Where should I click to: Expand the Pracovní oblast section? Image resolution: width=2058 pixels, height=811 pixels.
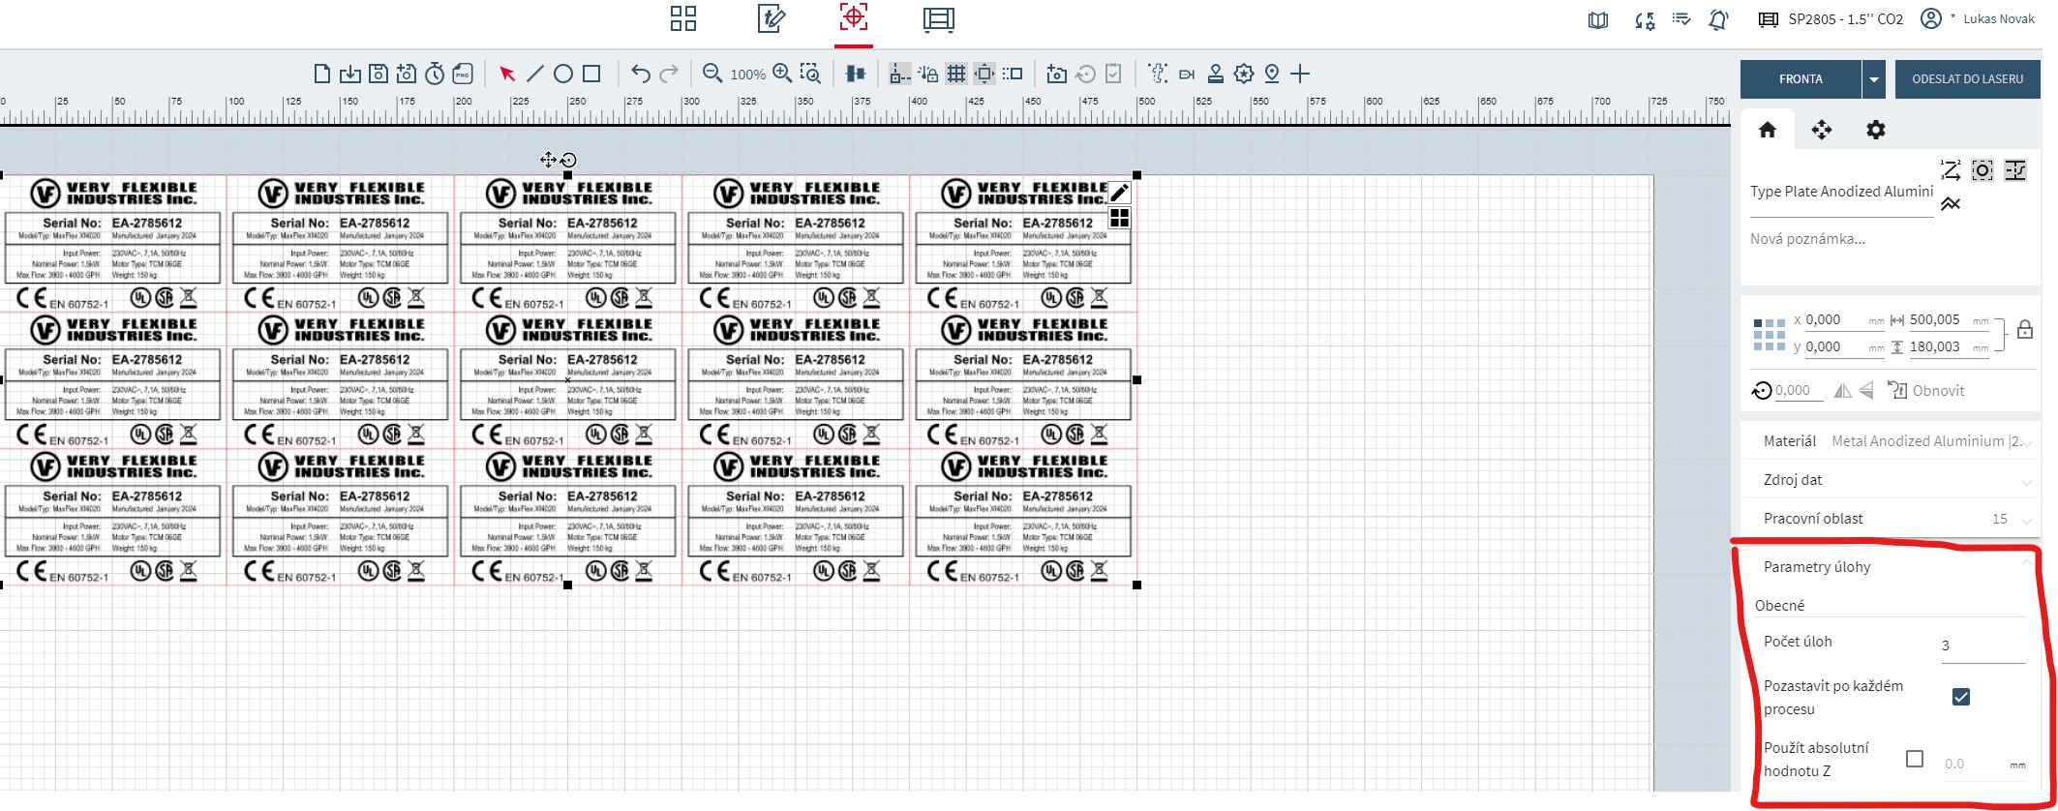coord(1891,519)
